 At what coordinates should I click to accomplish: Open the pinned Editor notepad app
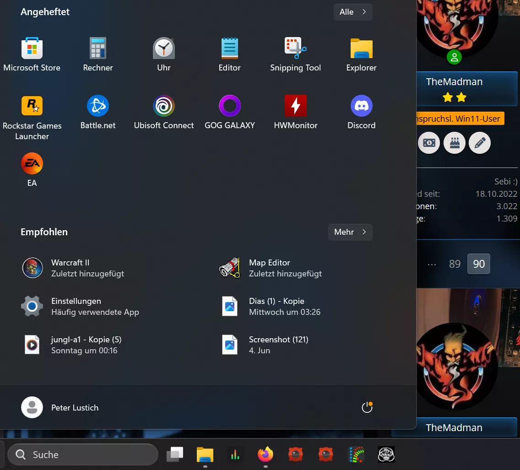click(229, 55)
